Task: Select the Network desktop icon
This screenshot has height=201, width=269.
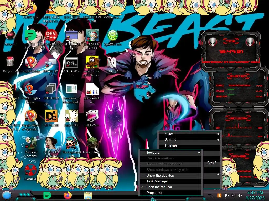Action: (x=10, y=38)
